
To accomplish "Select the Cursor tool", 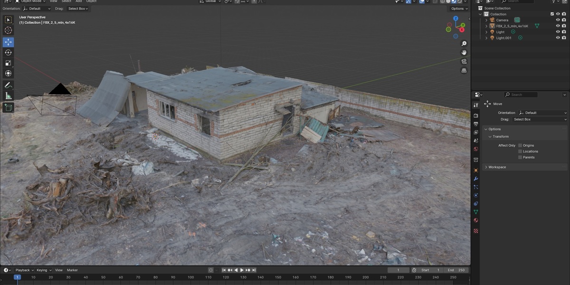I will (8, 30).
